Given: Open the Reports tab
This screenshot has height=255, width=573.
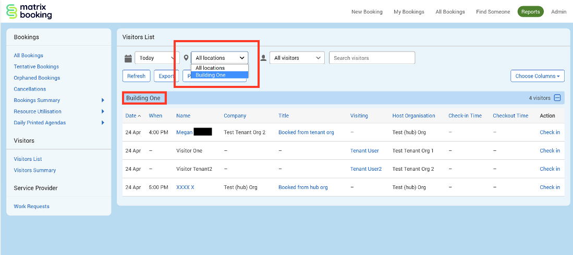Looking at the screenshot, I should pyautogui.click(x=530, y=11).
